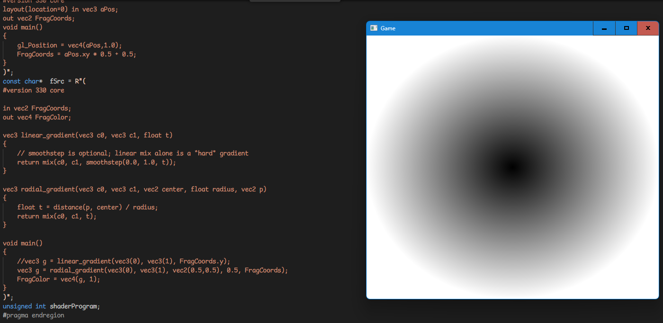Click the "FragColor = vec4(g, 1);" line
The height and width of the screenshot is (323, 663).
pos(59,279)
